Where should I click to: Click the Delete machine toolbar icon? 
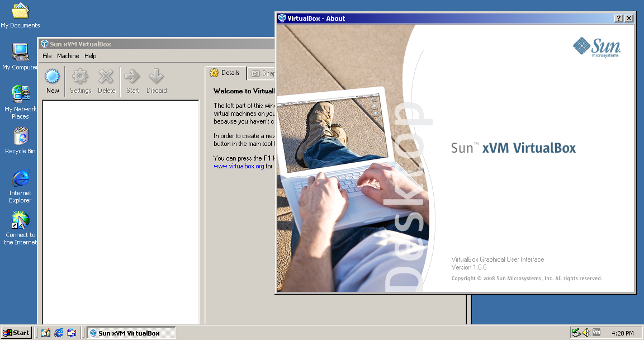click(106, 81)
